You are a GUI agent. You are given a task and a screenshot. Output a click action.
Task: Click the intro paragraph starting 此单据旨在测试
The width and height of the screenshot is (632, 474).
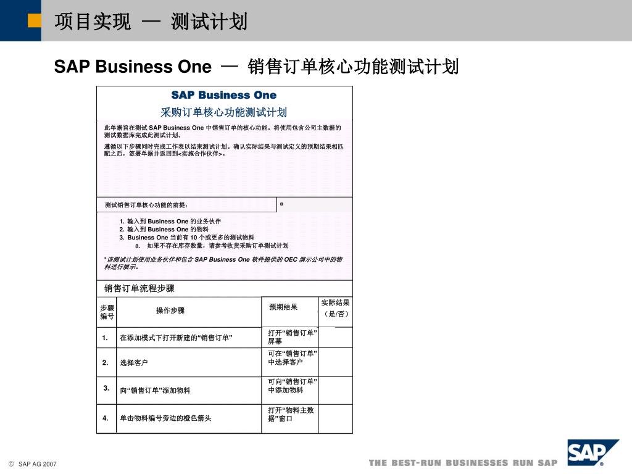coord(222,131)
